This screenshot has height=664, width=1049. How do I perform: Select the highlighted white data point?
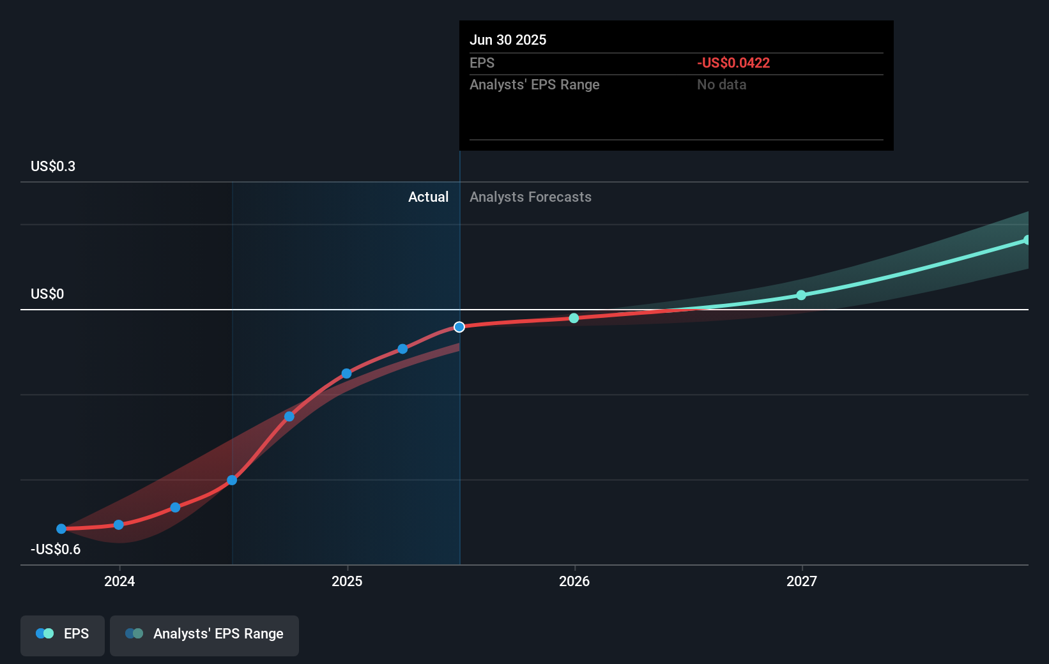pos(459,326)
